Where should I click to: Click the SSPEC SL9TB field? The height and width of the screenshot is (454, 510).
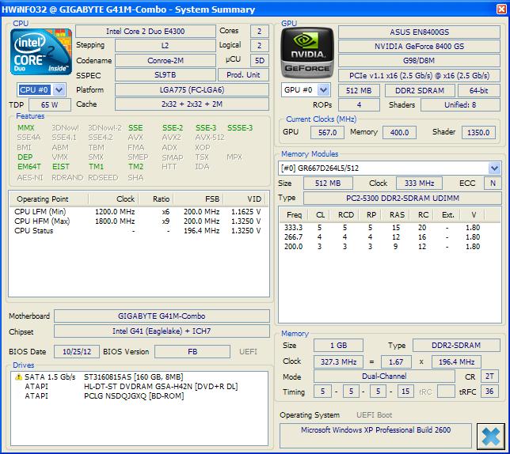coord(166,75)
